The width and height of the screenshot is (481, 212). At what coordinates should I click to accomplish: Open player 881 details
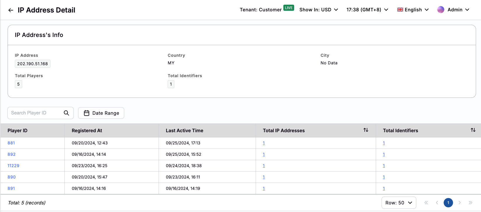click(11, 143)
